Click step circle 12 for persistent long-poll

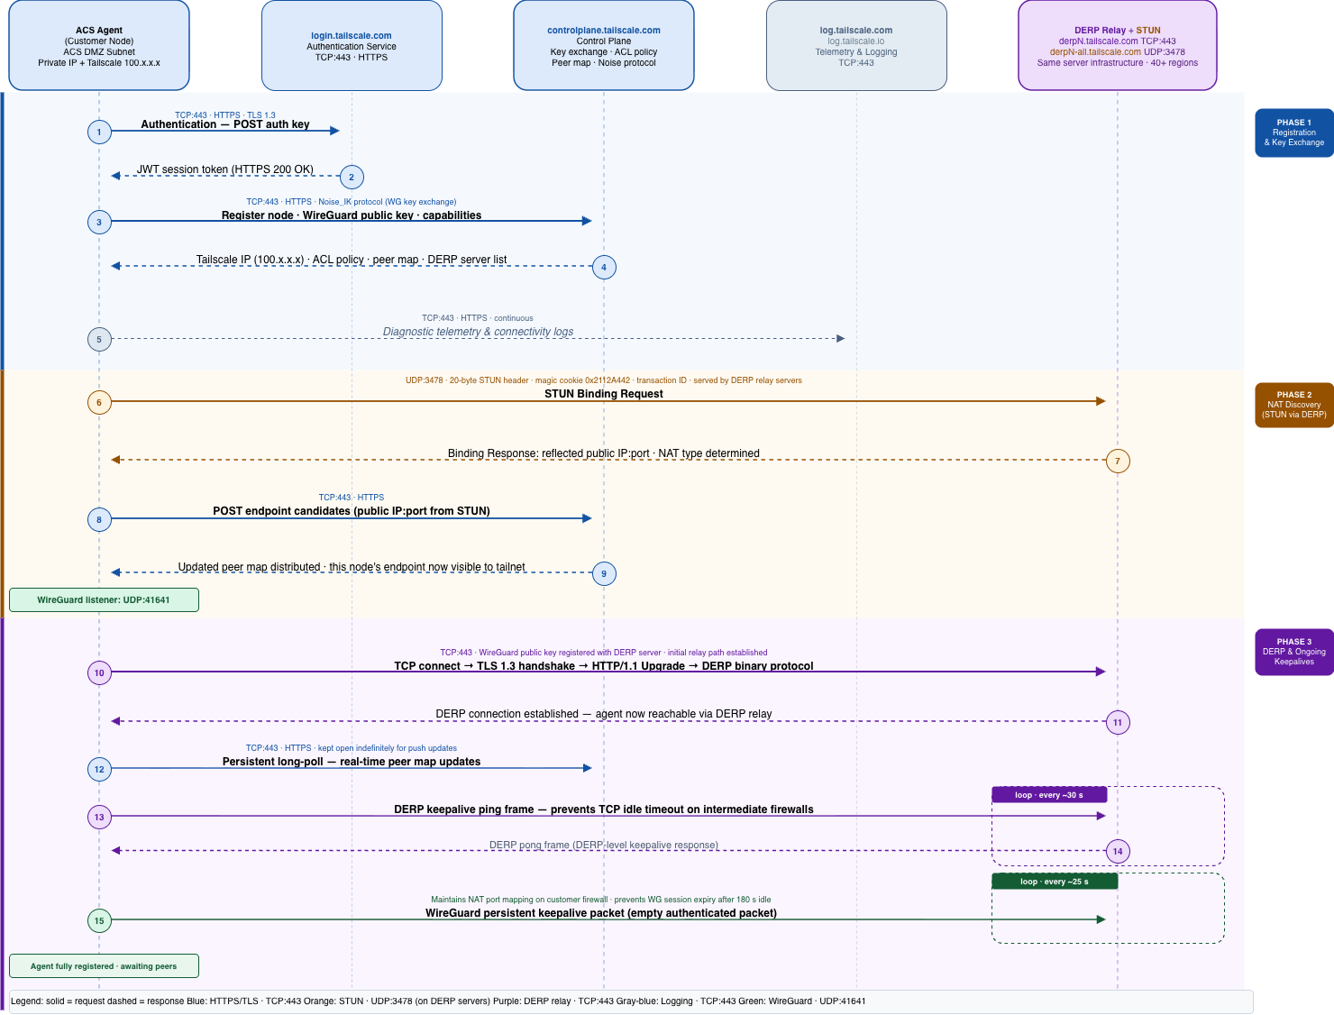tap(99, 769)
